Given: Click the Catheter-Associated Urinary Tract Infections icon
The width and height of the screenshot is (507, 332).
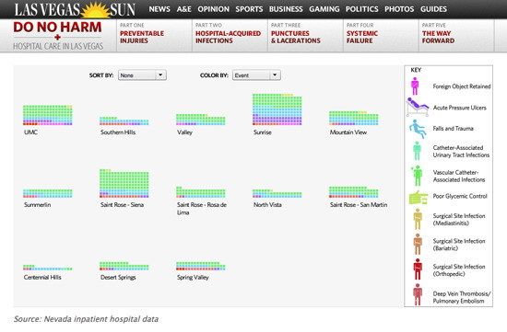Looking at the screenshot, I should (x=417, y=151).
